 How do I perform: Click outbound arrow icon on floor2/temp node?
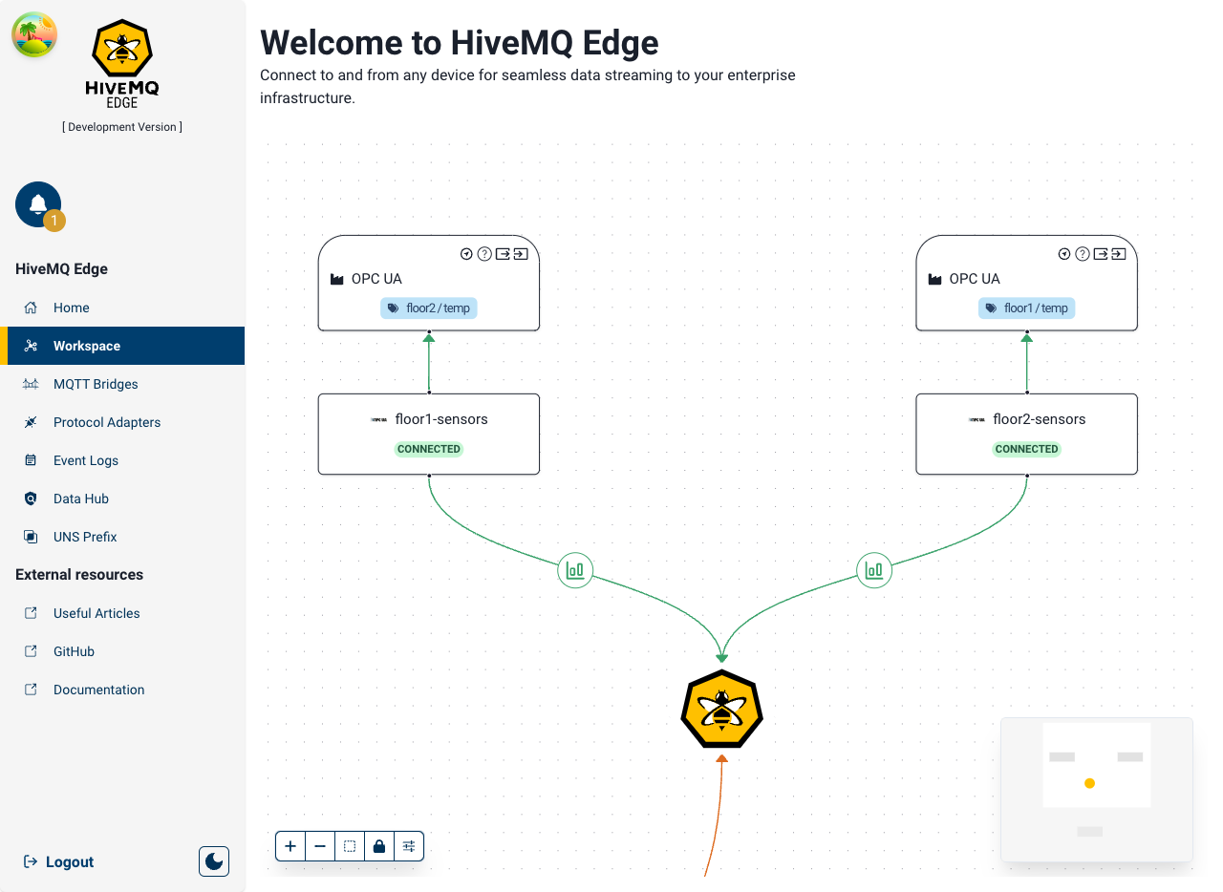pos(503,254)
